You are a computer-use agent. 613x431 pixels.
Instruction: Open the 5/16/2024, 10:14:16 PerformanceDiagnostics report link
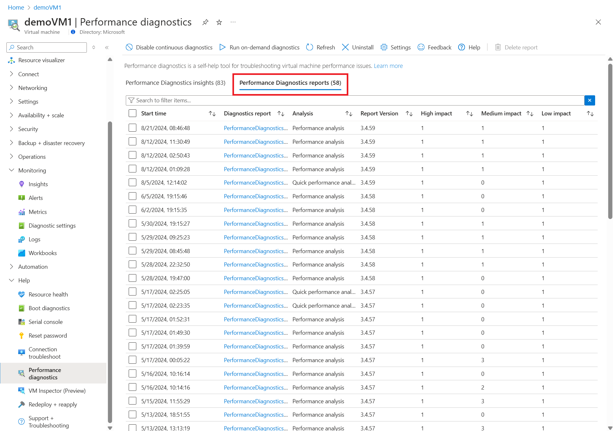256,387
